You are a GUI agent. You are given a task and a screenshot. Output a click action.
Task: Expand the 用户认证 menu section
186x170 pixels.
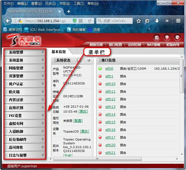pos(25,84)
